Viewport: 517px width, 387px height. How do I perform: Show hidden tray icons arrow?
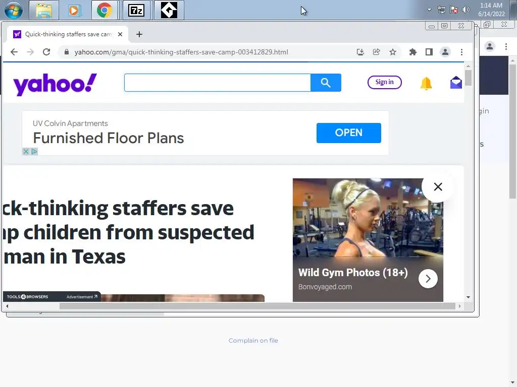pyautogui.click(x=429, y=10)
